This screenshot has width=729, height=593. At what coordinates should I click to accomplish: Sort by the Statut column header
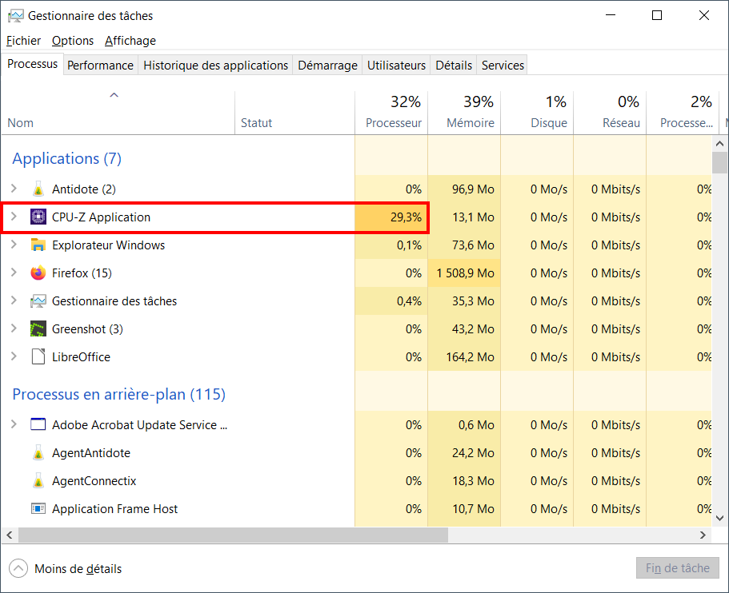pyautogui.click(x=294, y=113)
